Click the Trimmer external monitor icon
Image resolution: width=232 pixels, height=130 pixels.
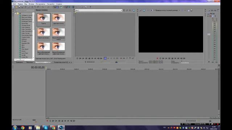pyautogui.click(x=134, y=10)
